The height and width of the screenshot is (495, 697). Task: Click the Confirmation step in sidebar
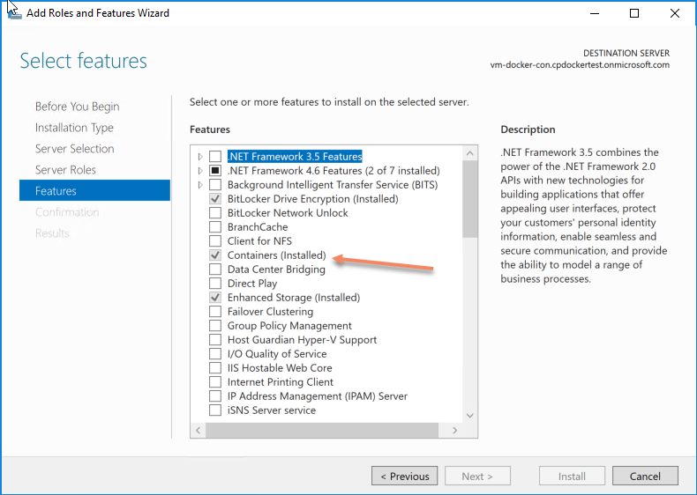(x=67, y=212)
